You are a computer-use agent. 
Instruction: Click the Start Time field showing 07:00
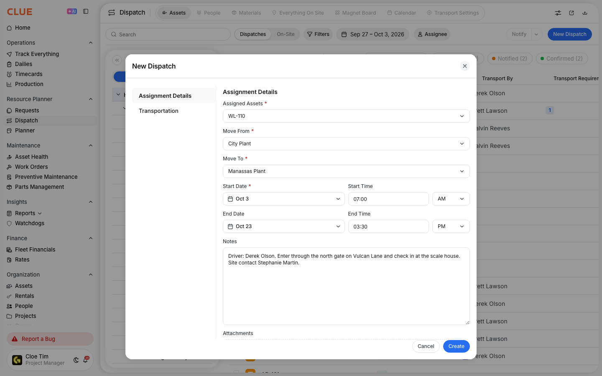388,199
